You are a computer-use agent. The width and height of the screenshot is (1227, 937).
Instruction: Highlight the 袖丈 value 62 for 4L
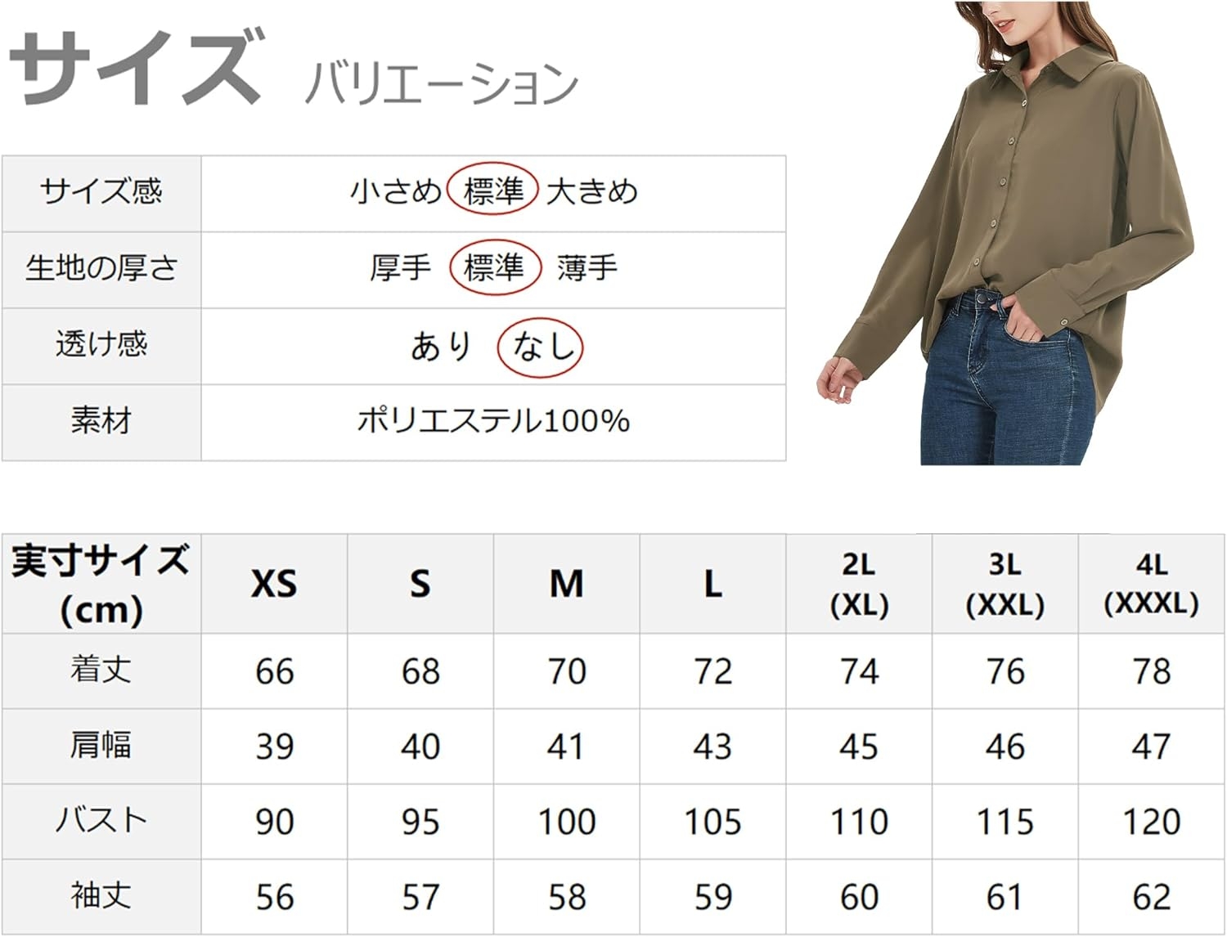click(1152, 898)
